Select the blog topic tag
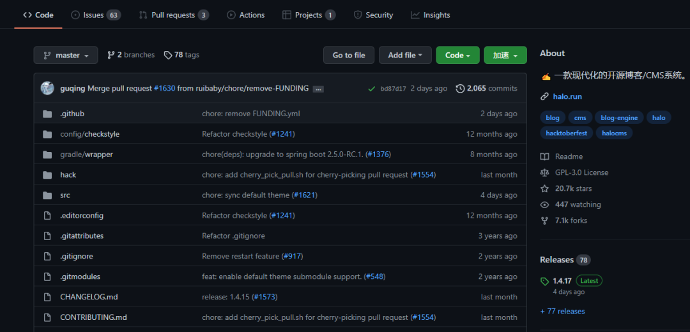The image size is (690, 332). [552, 118]
